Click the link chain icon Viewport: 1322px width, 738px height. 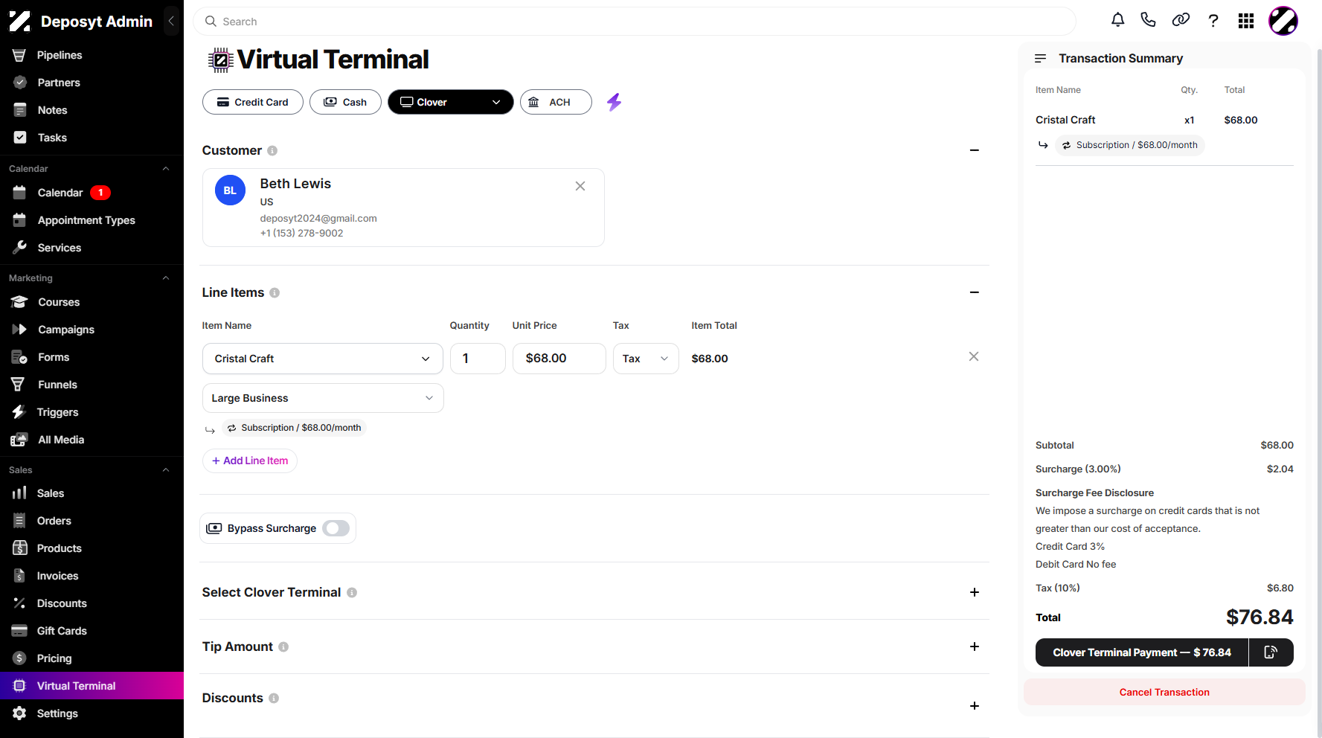pos(1181,20)
